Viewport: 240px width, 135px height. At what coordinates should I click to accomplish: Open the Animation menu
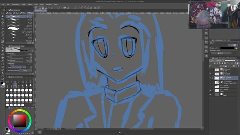(15, 4)
